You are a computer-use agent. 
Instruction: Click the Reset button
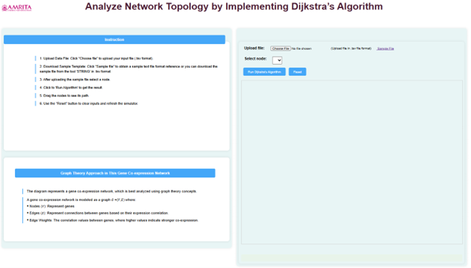click(297, 72)
